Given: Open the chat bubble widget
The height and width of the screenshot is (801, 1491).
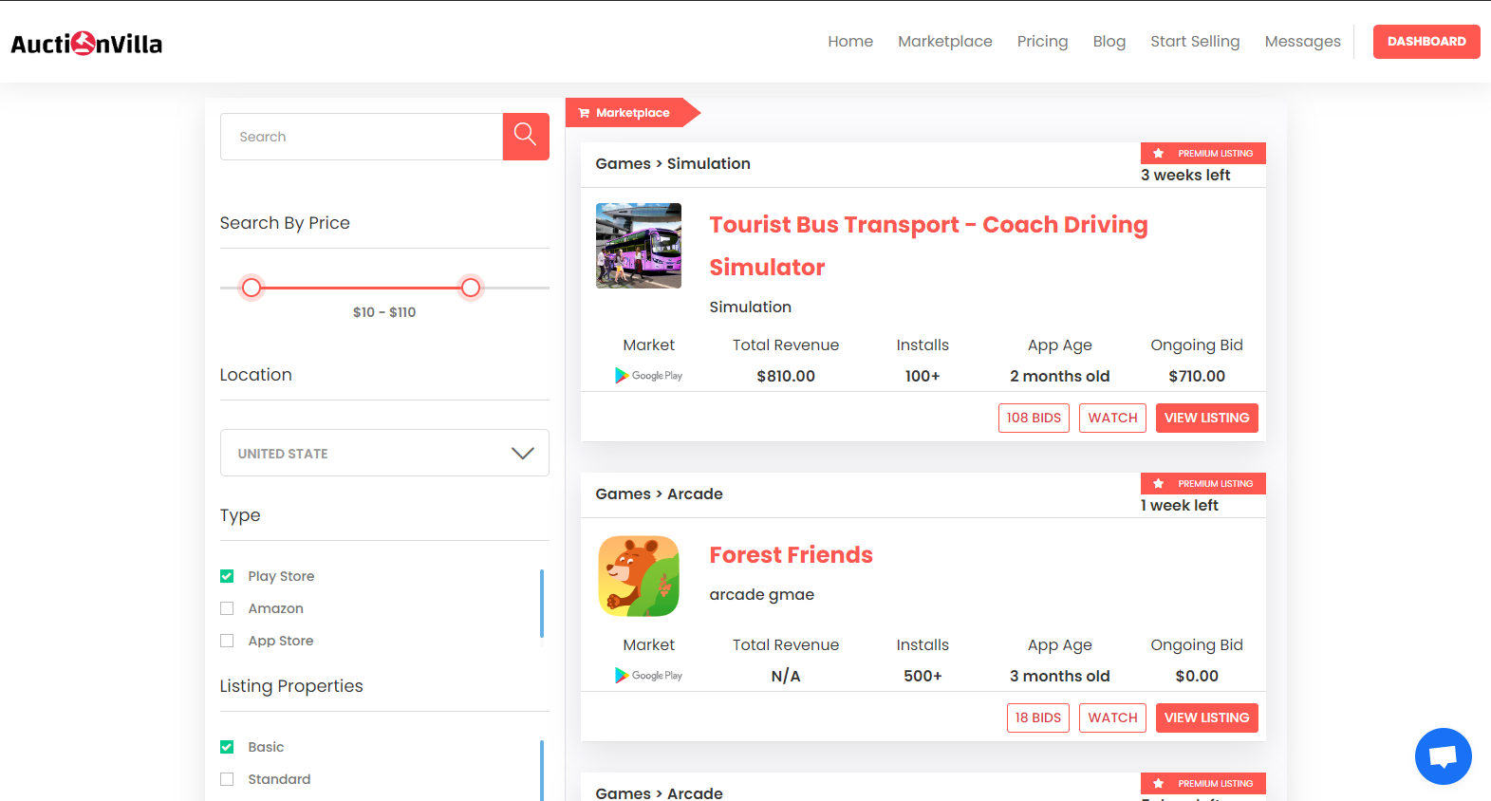Looking at the screenshot, I should pyautogui.click(x=1443, y=756).
